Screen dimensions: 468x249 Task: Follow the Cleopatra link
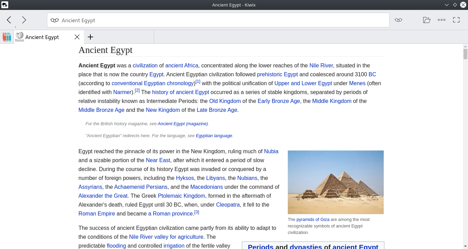(228, 205)
